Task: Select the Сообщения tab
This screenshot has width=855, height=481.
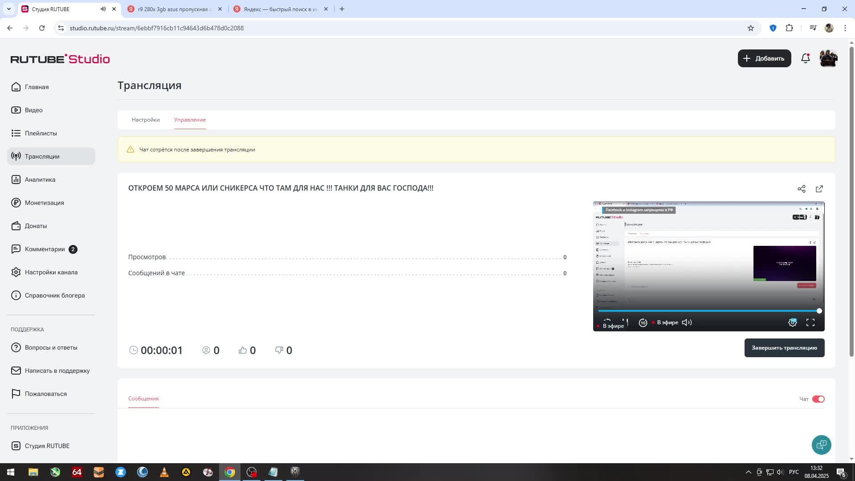Action: tap(143, 399)
